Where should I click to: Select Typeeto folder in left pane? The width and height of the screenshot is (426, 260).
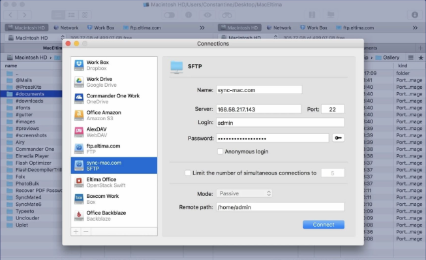pyautogui.click(x=31, y=211)
